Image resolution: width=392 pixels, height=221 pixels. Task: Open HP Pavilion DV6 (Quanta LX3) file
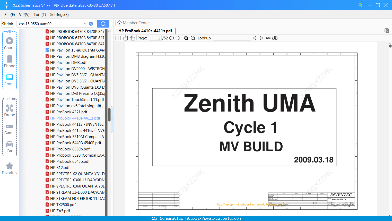pyautogui.click(x=75, y=87)
